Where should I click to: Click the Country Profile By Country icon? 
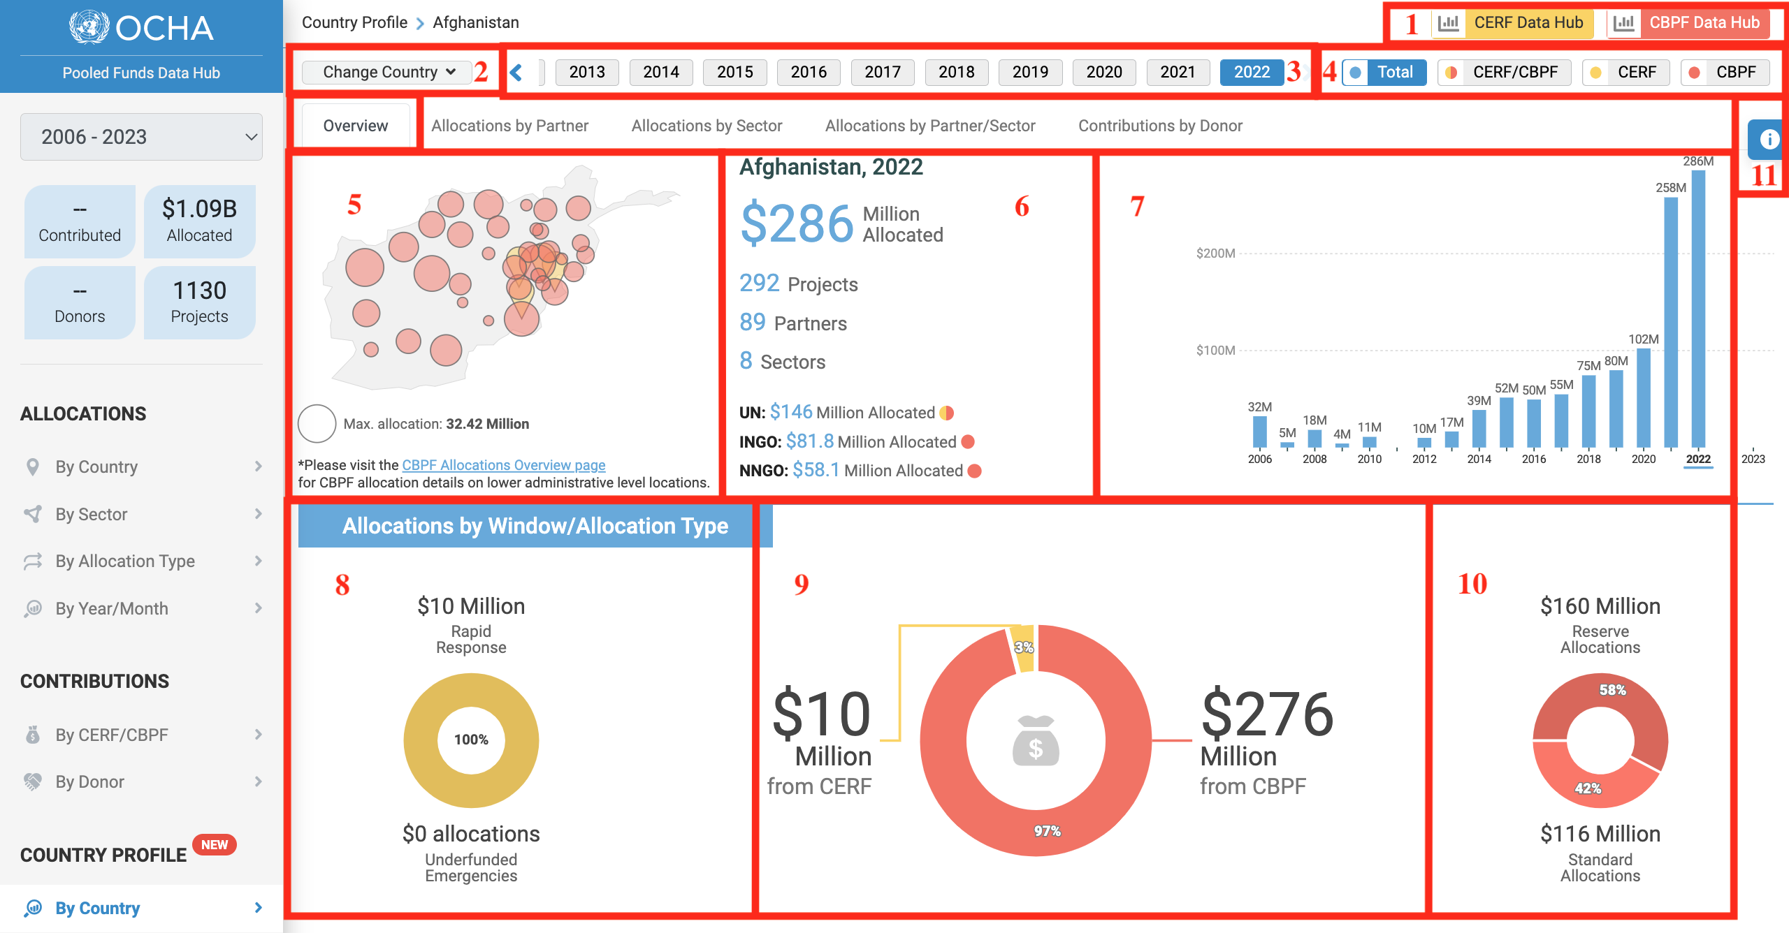click(x=32, y=908)
